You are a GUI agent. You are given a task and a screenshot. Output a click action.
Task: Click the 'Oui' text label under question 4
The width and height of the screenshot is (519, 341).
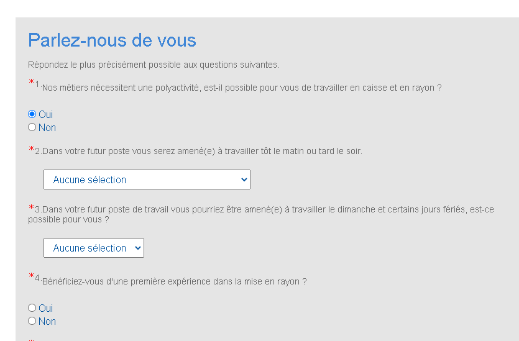[x=46, y=309]
